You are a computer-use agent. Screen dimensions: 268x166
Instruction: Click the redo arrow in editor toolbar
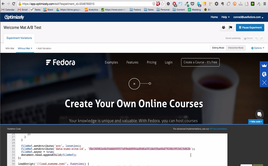(262, 38)
